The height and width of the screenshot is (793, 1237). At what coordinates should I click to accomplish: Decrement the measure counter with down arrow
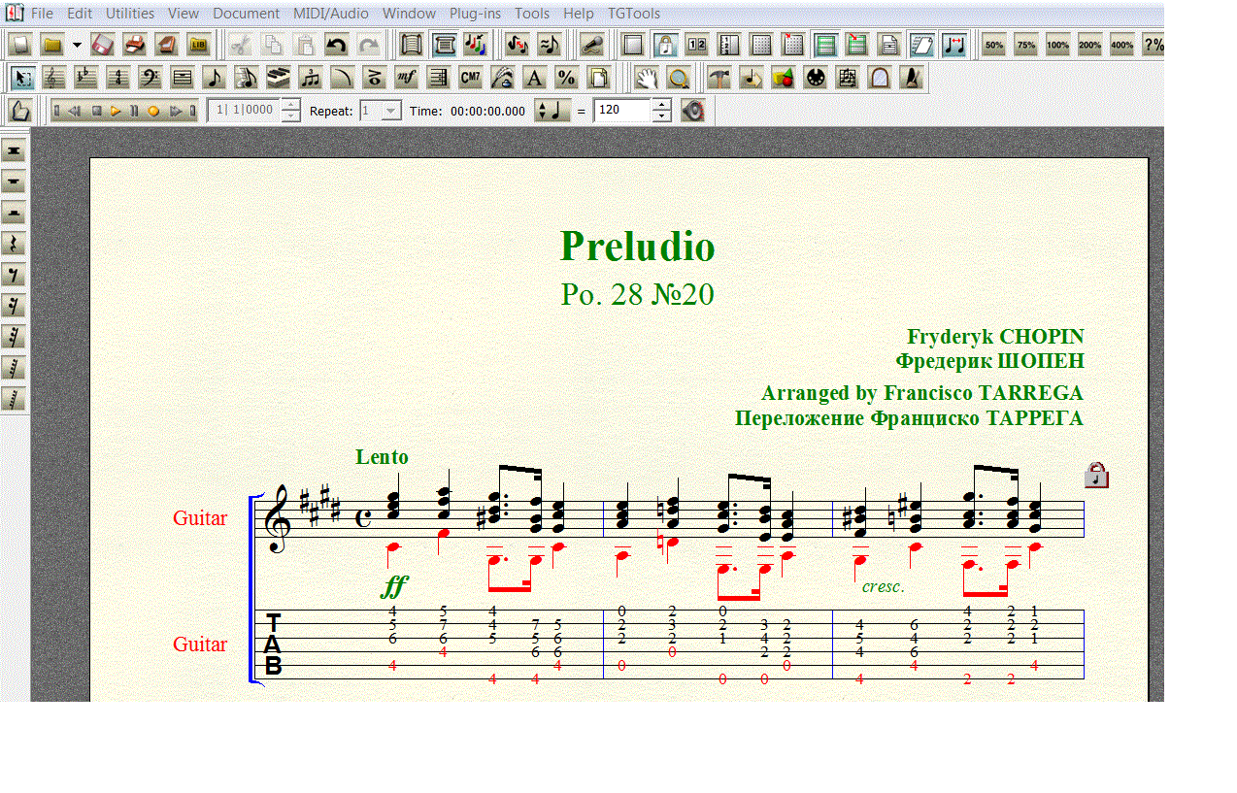290,116
